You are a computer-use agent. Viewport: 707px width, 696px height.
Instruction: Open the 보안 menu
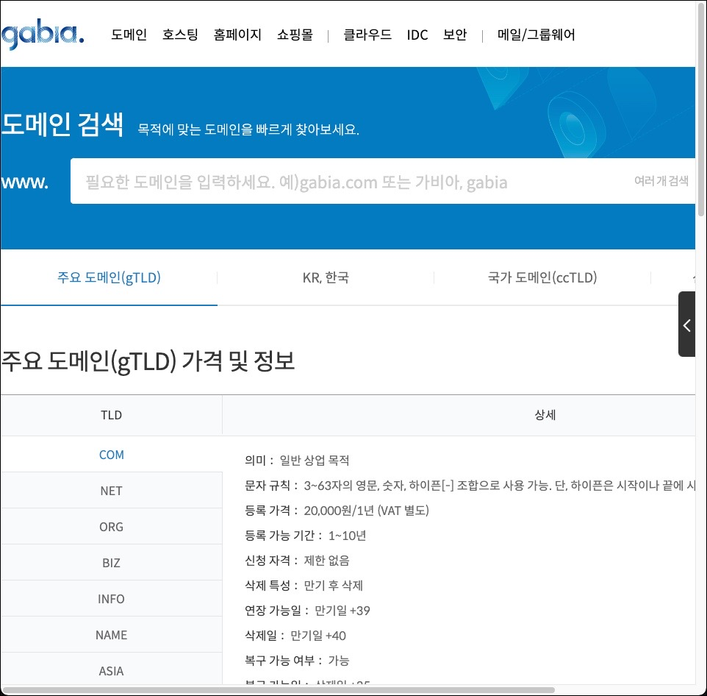pyautogui.click(x=455, y=35)
